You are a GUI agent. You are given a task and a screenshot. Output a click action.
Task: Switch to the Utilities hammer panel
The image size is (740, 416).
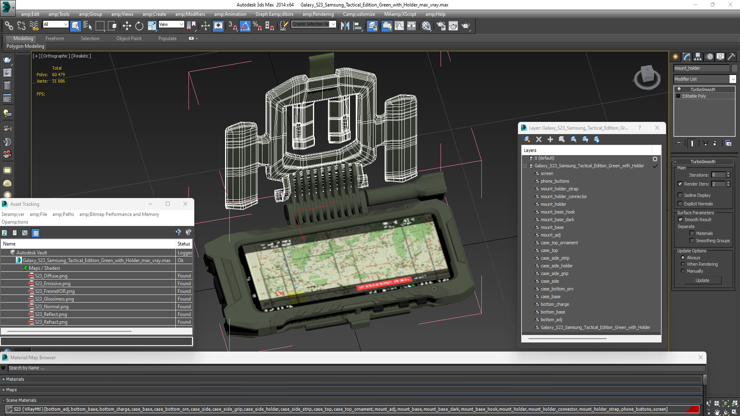click(732, 57)
